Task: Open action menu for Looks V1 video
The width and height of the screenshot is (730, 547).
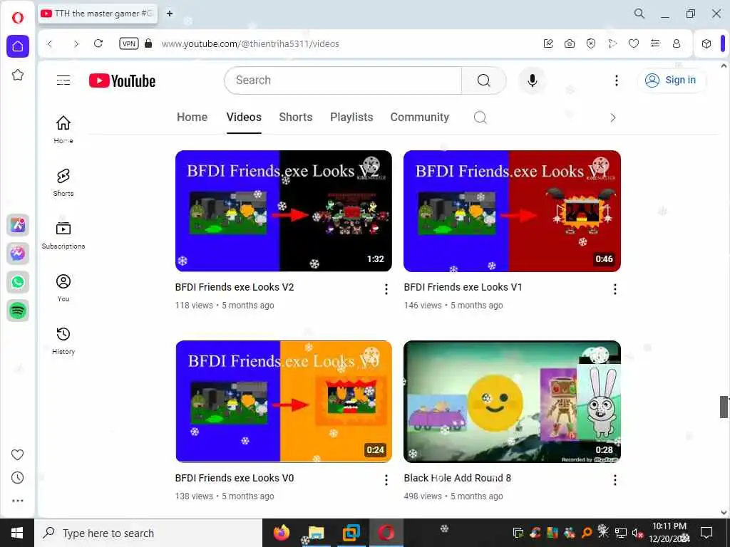Action: [615, 289]
